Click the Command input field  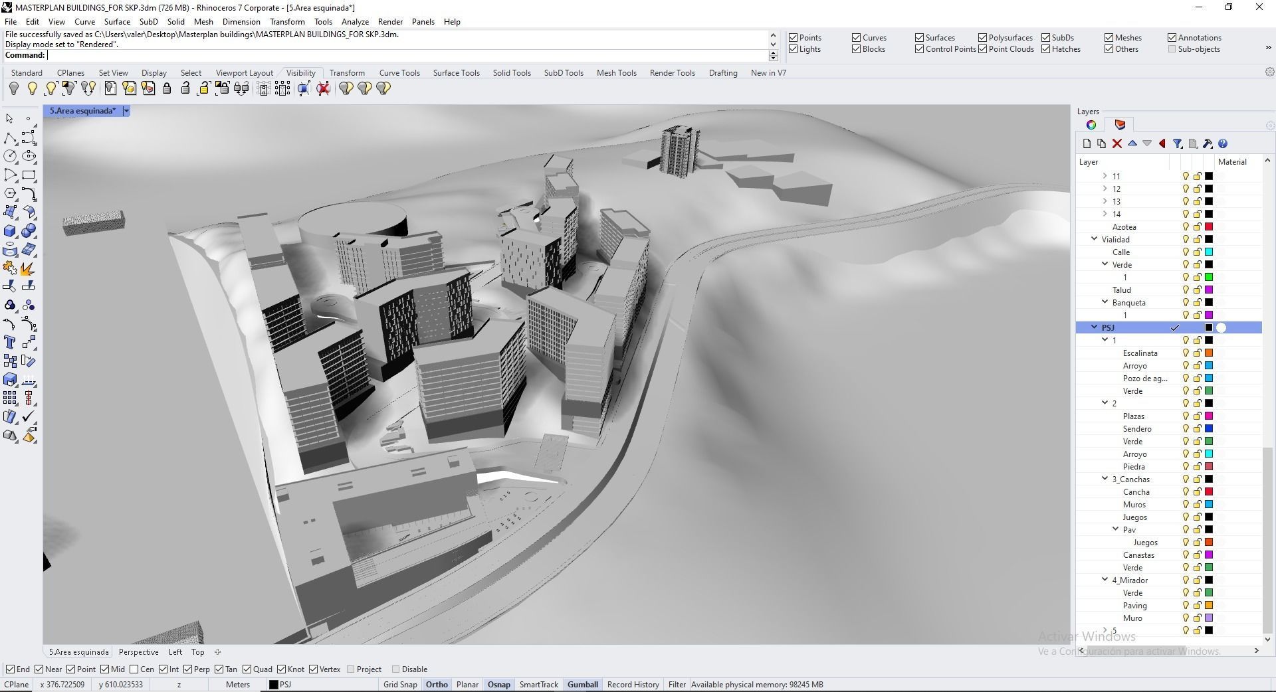click(407, 55)
